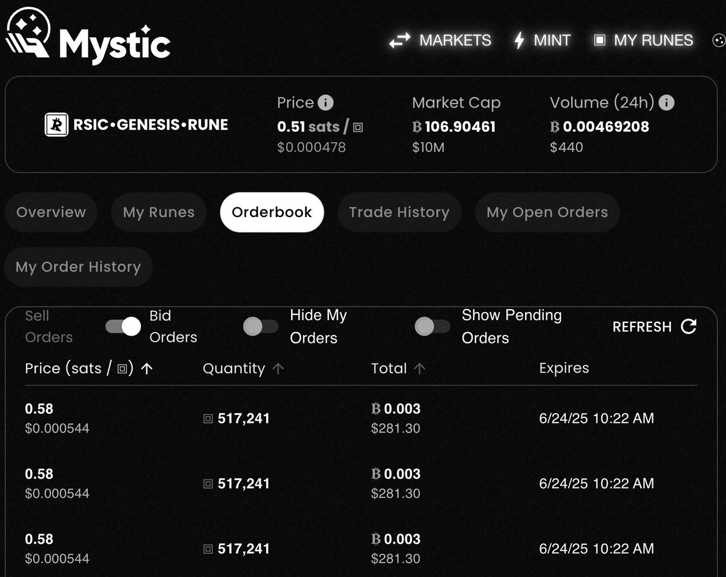
Task: Enable the Hide My Orders toggle
Action: [260, 327]
